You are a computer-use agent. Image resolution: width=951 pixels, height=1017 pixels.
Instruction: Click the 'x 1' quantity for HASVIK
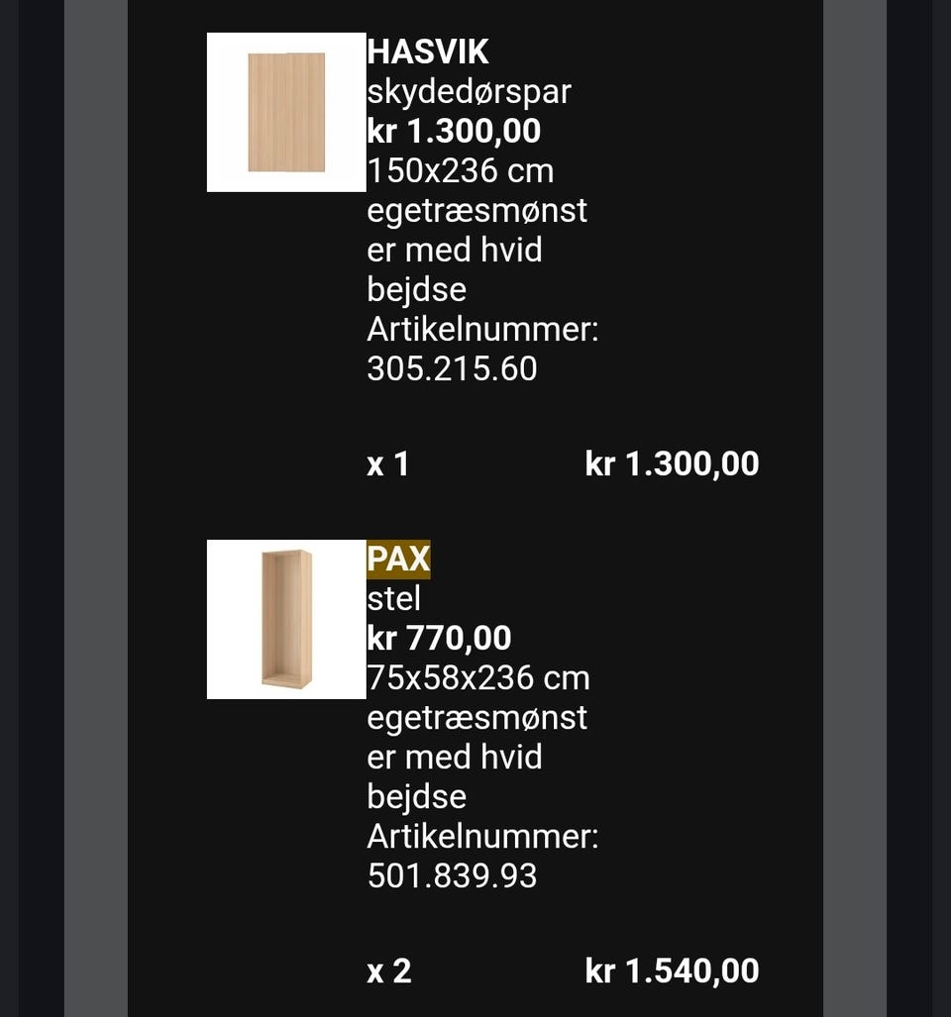[x=387, y=463]
